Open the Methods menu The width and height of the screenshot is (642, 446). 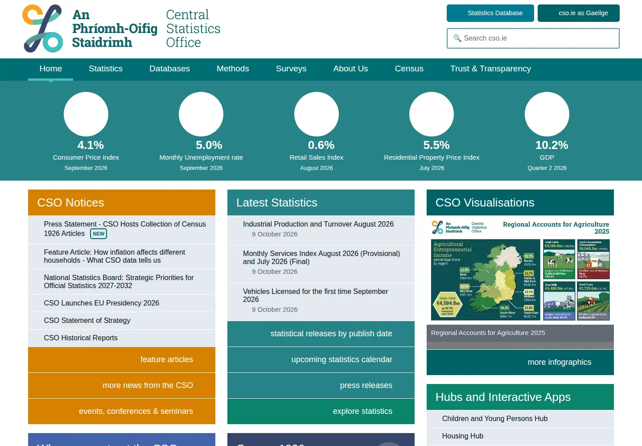[x=233, y=69]
